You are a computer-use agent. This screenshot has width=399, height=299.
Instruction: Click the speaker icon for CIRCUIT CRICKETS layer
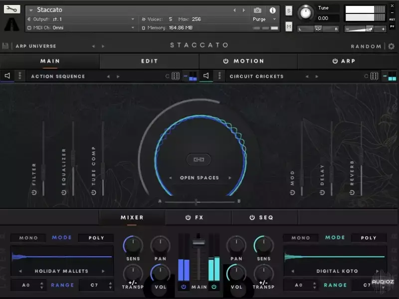206,76
